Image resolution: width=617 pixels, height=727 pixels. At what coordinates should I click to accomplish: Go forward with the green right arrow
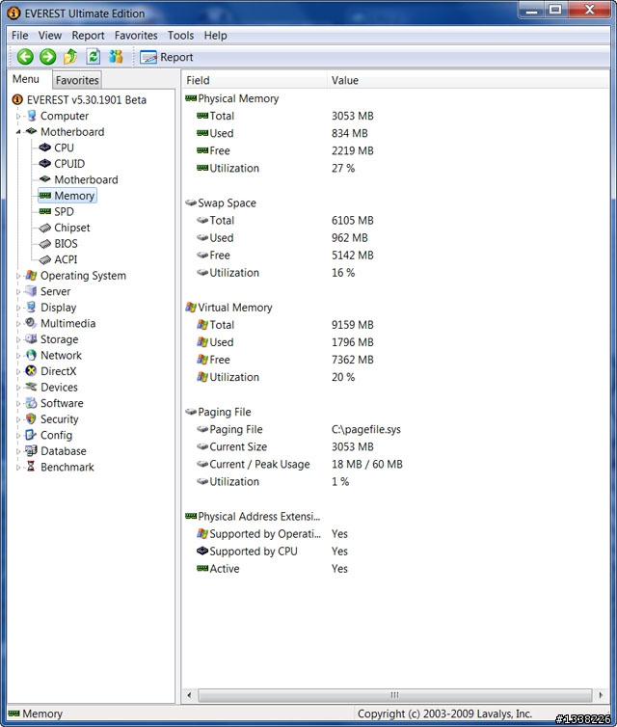click(48, 57)
